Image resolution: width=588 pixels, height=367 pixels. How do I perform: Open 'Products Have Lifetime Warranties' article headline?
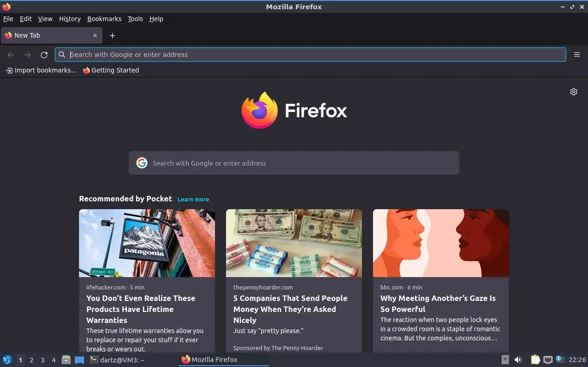click(141, 309)
